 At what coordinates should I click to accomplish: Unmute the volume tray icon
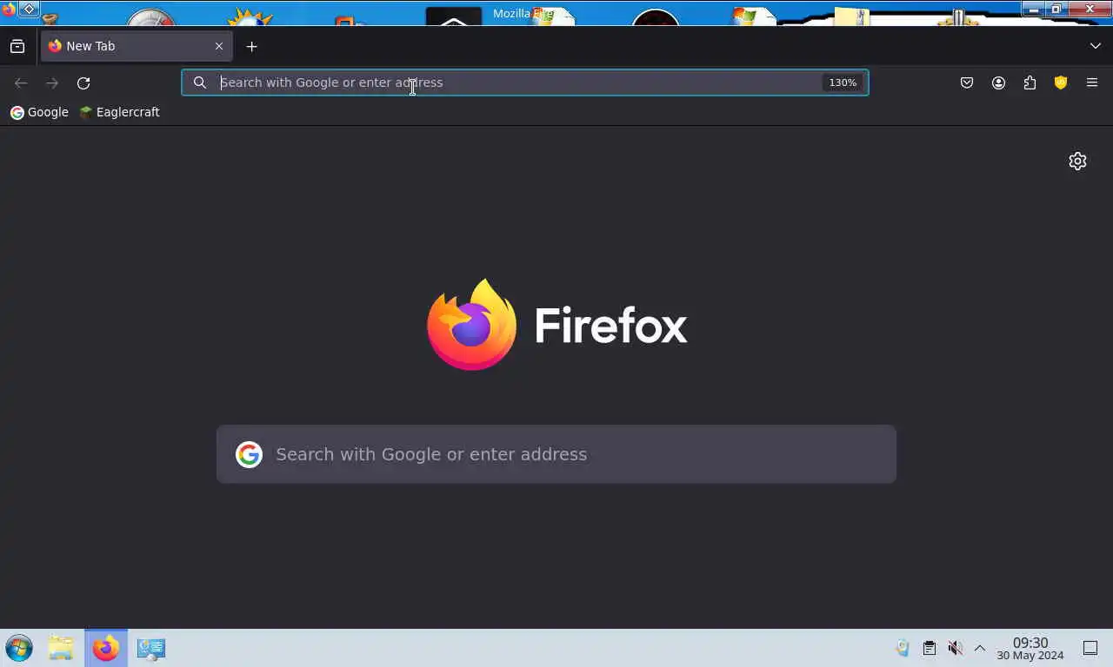[x=955, y=648]
